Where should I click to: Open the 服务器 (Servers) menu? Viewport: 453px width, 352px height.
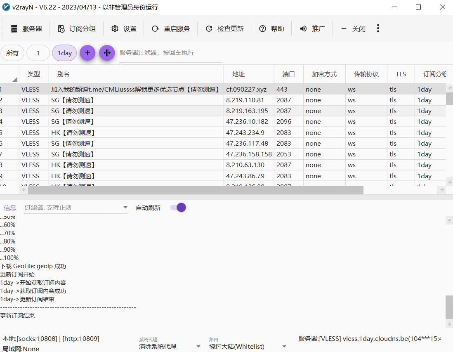26,28
